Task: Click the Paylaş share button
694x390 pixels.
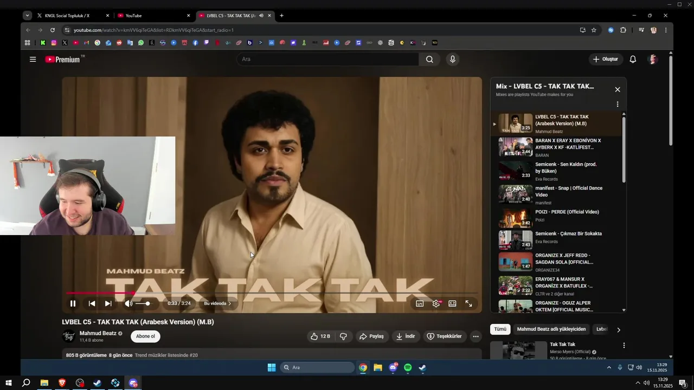Action: pos(371,336)
